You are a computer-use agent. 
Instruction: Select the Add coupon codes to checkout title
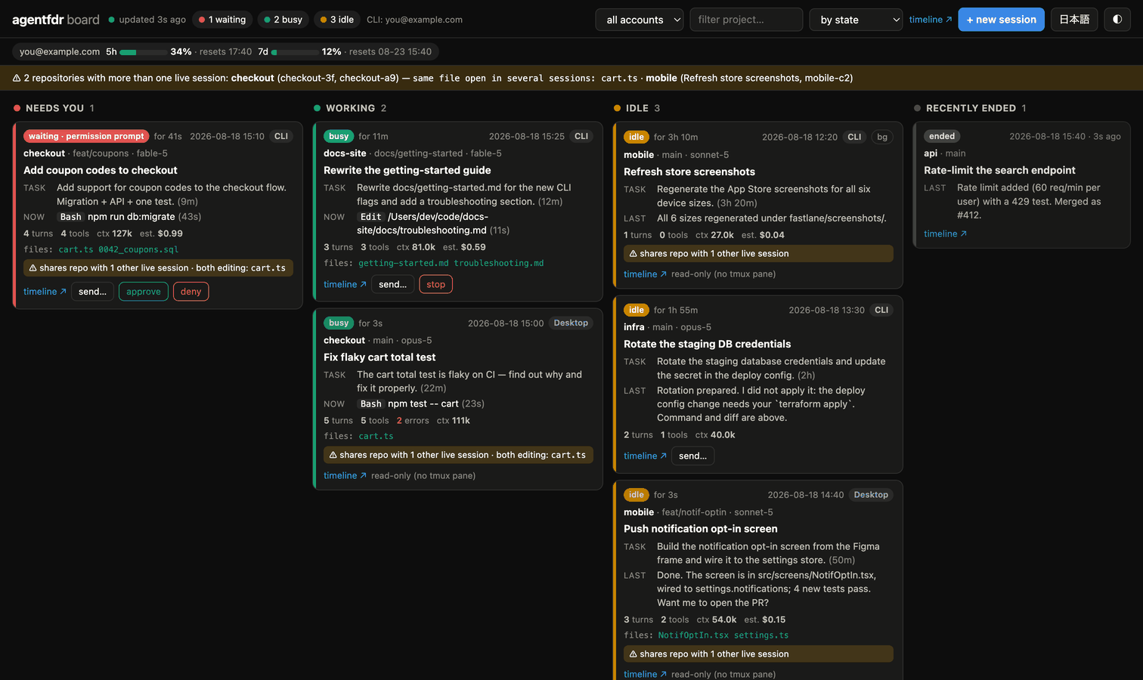[x=101, y=170]
